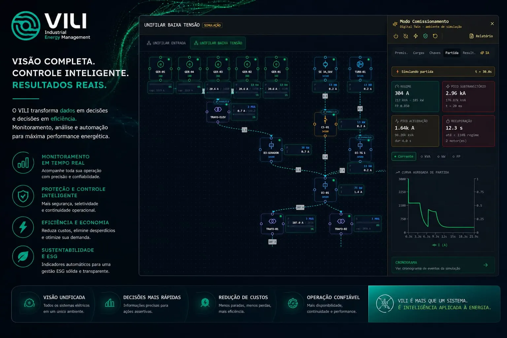Expand the Cronograma events arrow
Image resolution: width=507 pixels, height=338 pixels.
pyautogui.click(x=486, y=265)
